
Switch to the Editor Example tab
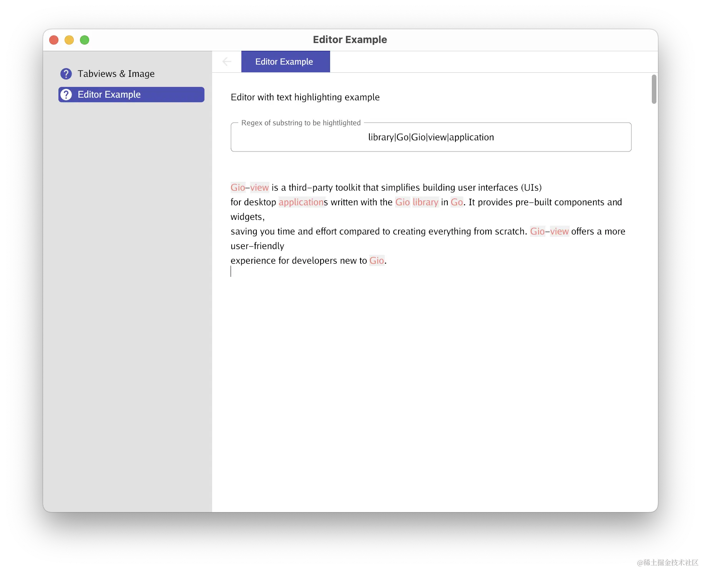pyautogui.click(x=285, y=62)
